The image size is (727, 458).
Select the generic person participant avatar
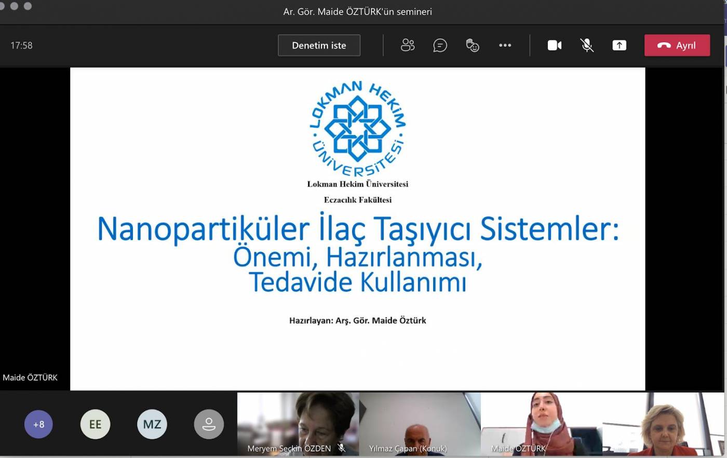point(209,424)
